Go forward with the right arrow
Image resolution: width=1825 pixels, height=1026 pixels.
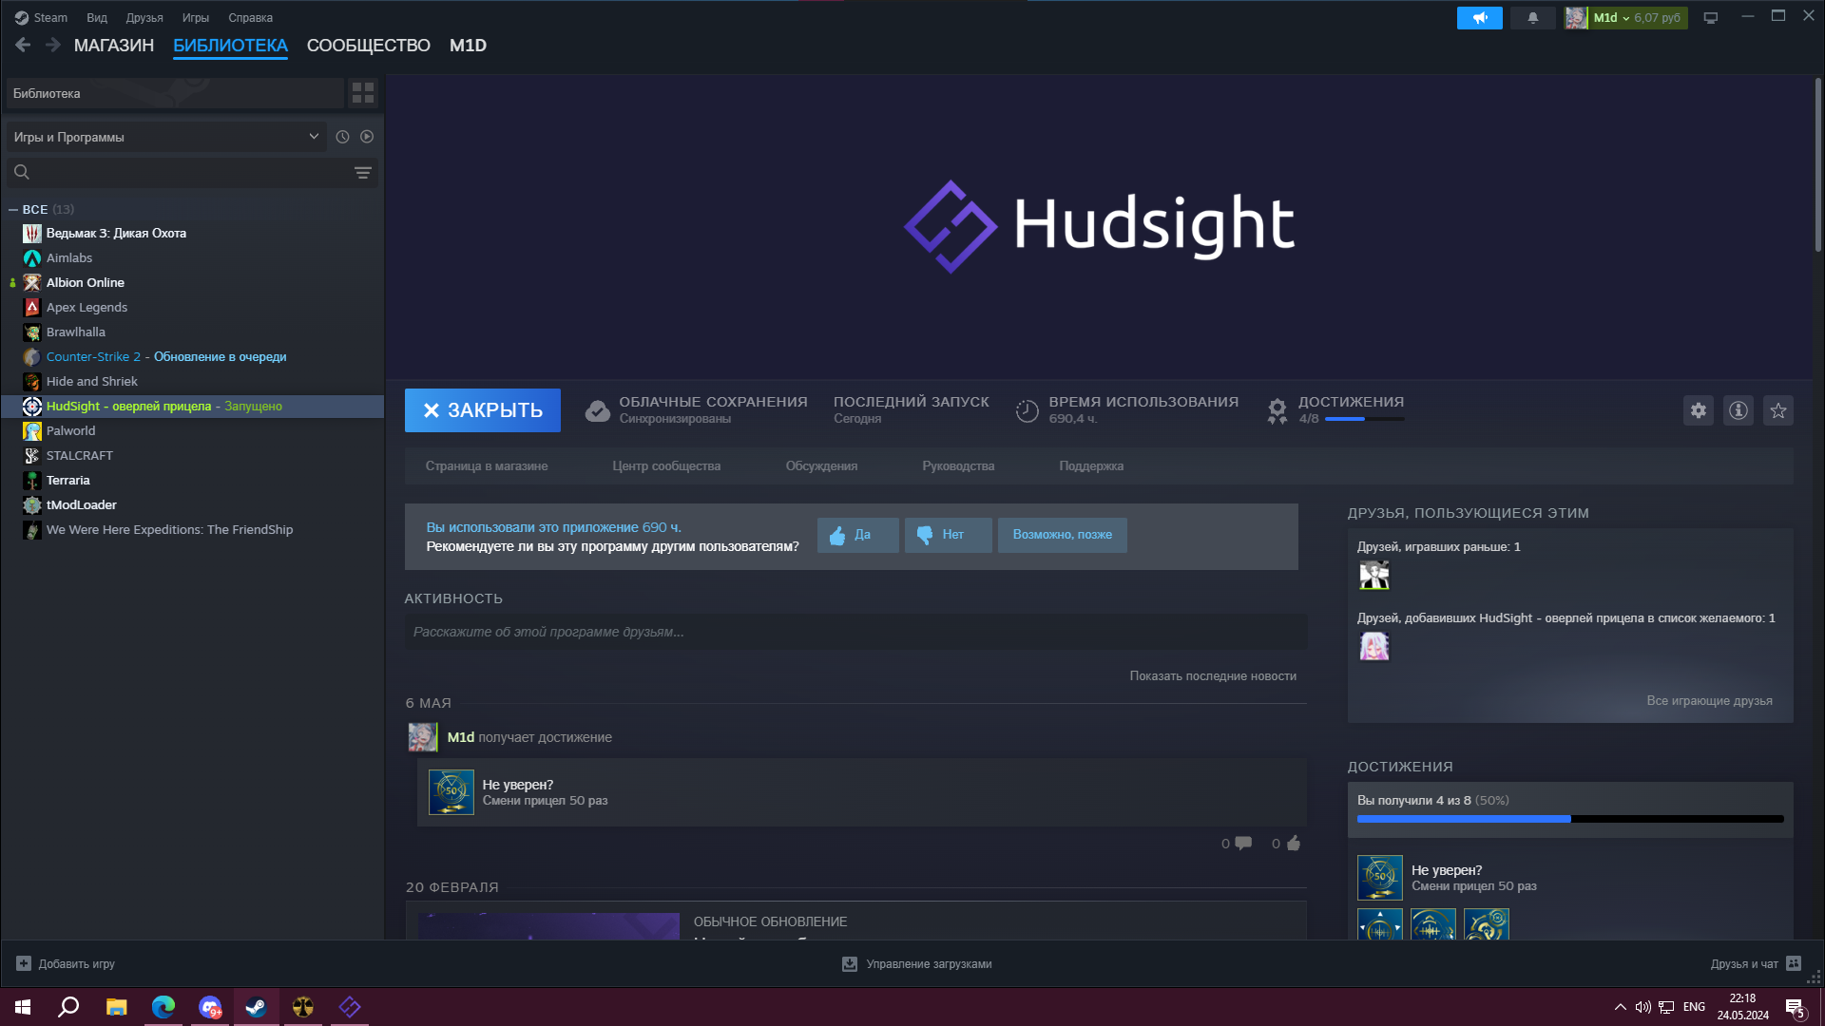(53, 45)
